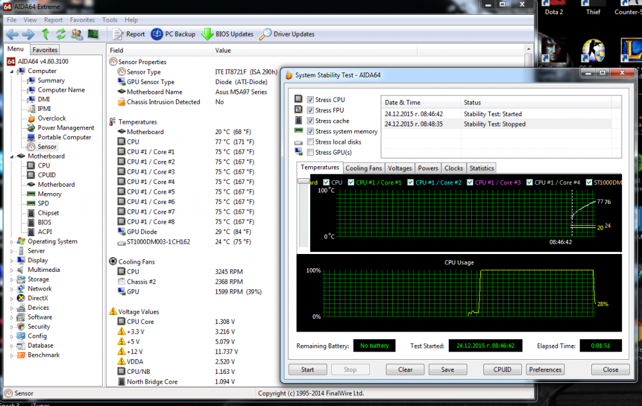This screenshot has width=642, height=406.
Task: Expand the Devices tree node
Action: click(x=12, y=308)
